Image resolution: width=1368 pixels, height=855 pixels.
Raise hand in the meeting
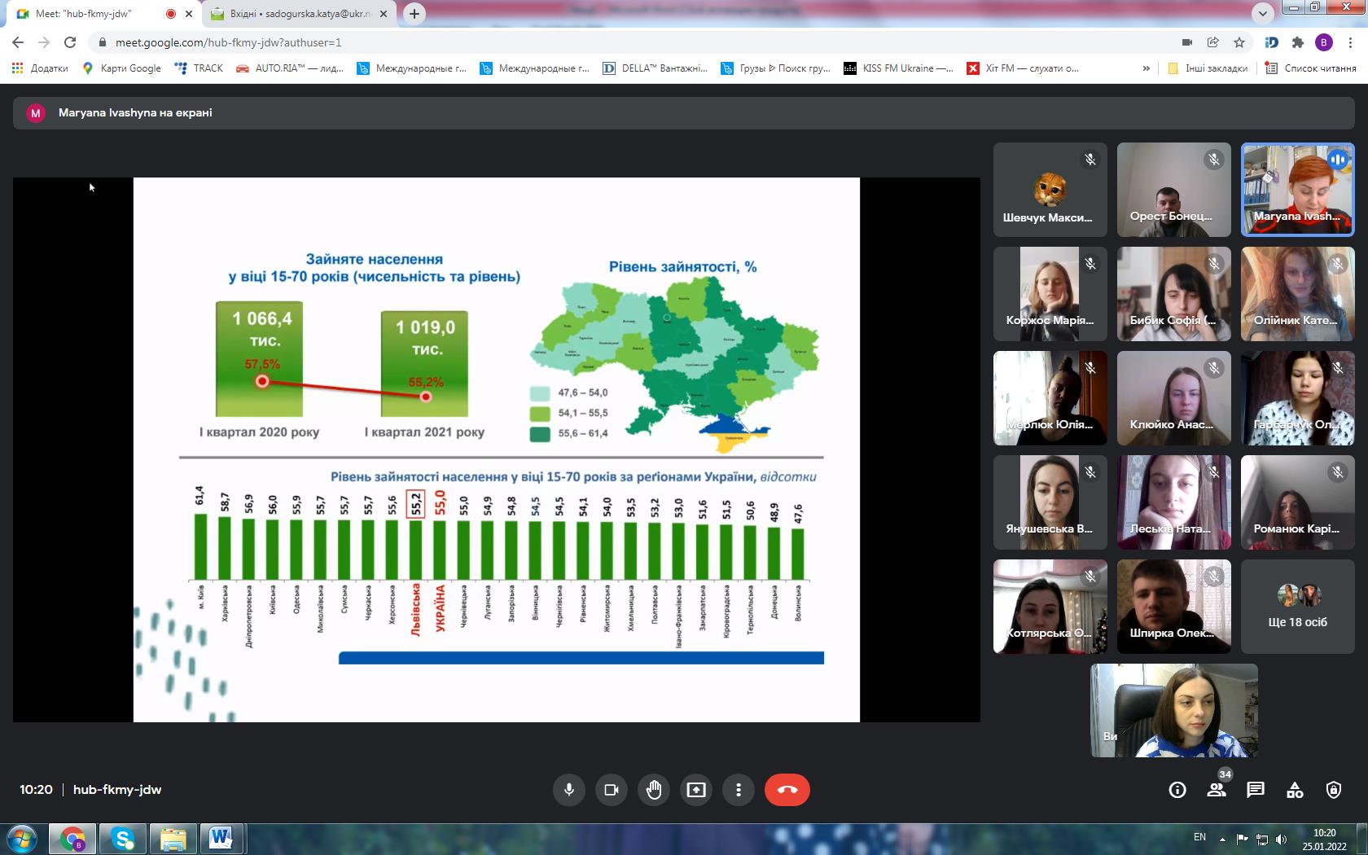pos(654,790)
